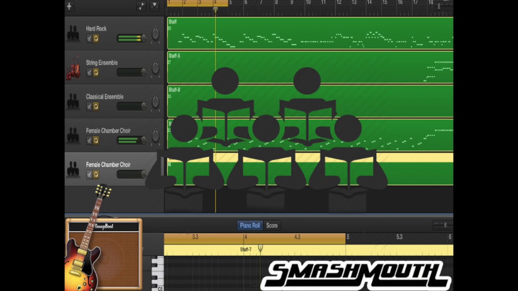Select the Hard Rock track name
The image size is (518, 291).
click(96, 29)
